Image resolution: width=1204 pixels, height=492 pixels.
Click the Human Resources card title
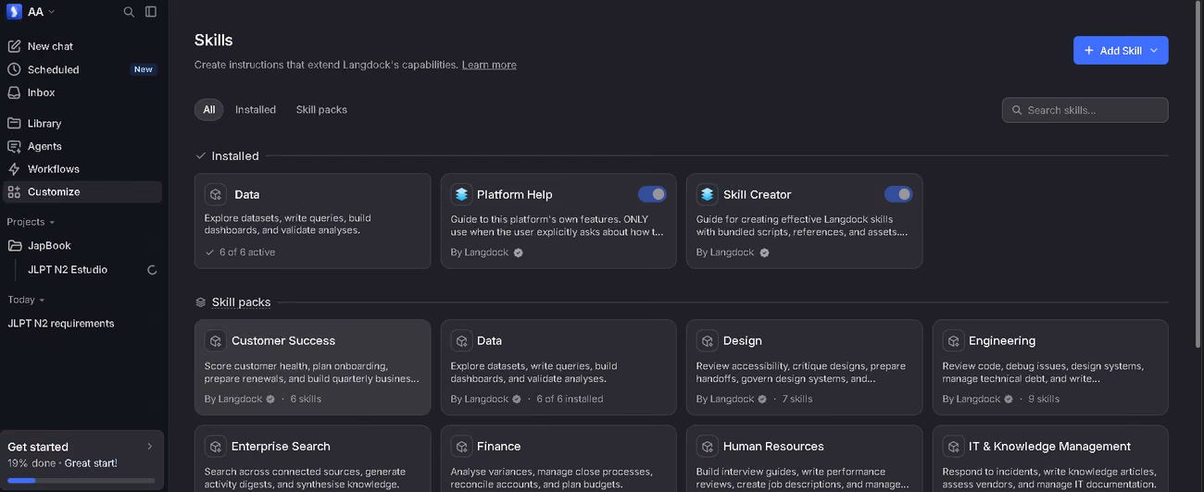point(773,447)
